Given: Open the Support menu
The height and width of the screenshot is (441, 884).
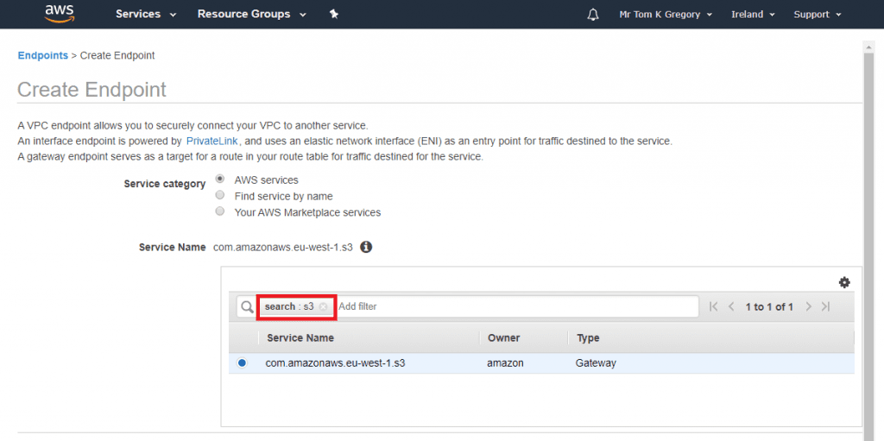Looking at the screenshot, I should click(x=817, y=15).
